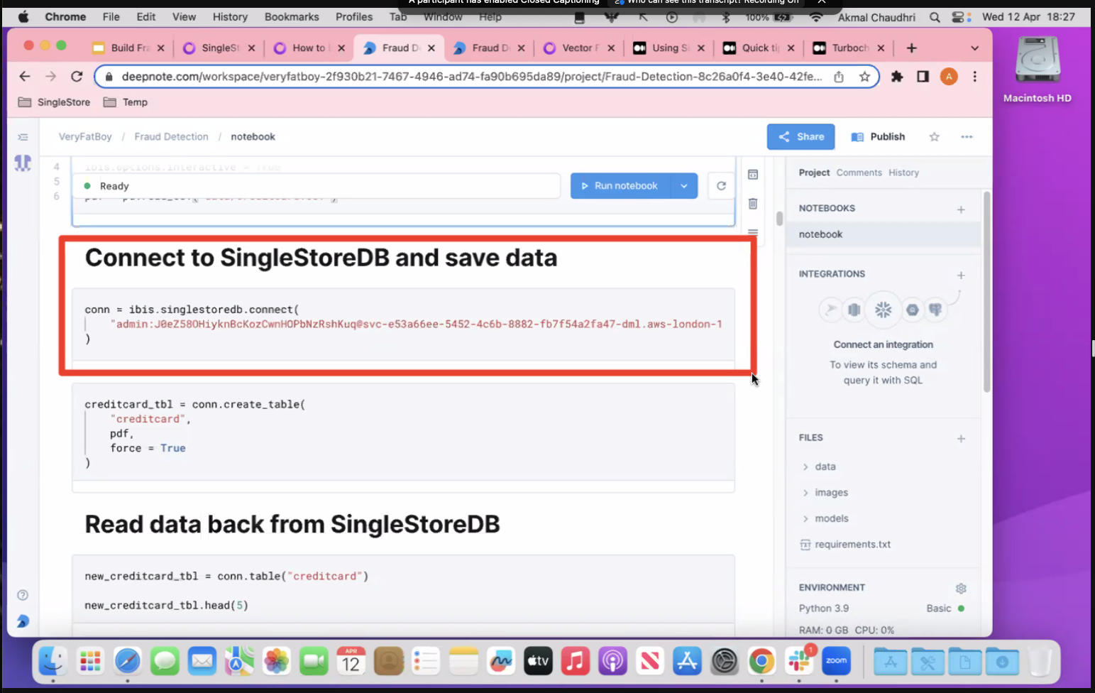This screenshot has height=693, width=1095.
Task: Open environment settings gear icon
Action: 961,588
